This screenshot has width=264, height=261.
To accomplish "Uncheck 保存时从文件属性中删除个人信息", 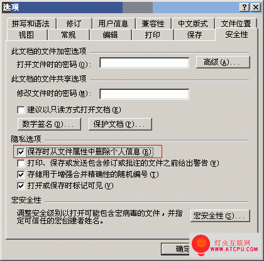I will (x=21, y=152).
